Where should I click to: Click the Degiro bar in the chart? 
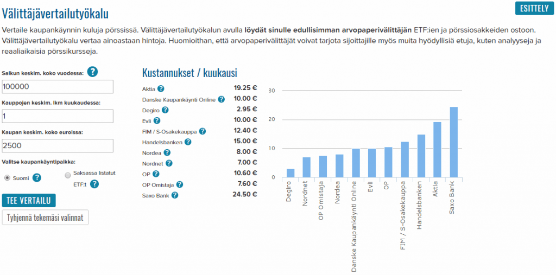[290, 173]
